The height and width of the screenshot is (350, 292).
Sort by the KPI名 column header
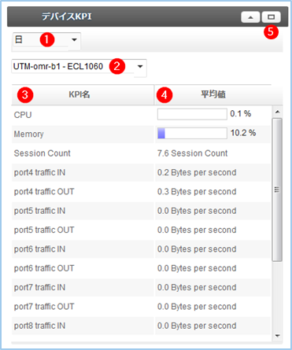coord(83,94)
